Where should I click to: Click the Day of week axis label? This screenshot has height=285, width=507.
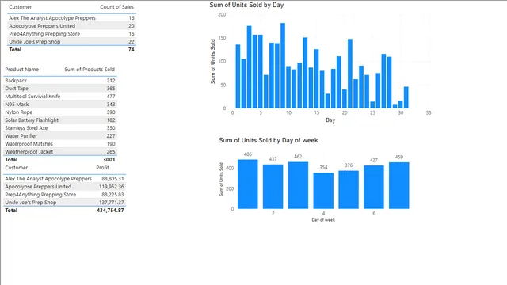(323, 220)
